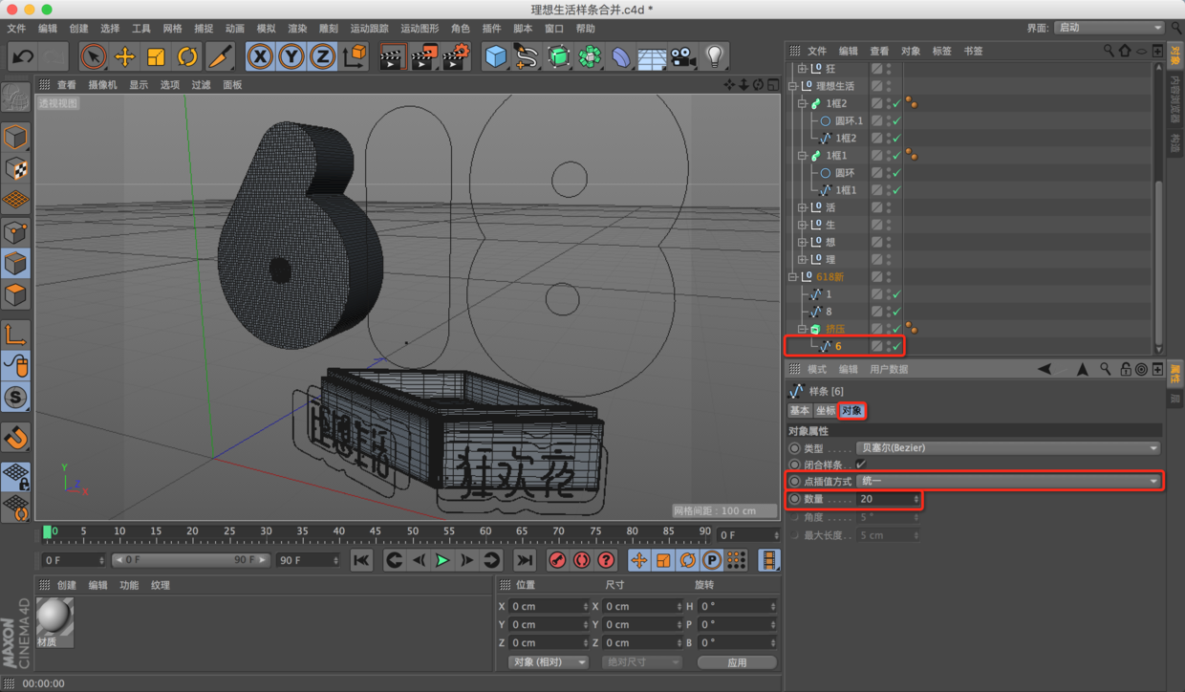
Task: Open the deformer bend tools
Action: click(621, 56)
